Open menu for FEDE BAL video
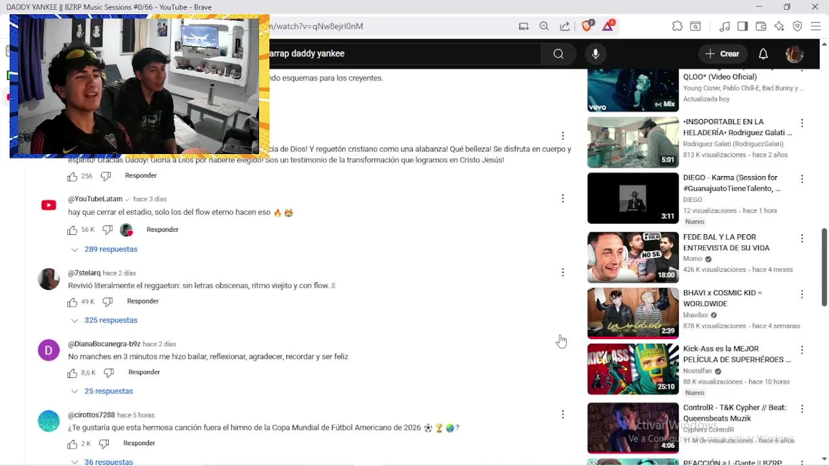 (802, 238)
